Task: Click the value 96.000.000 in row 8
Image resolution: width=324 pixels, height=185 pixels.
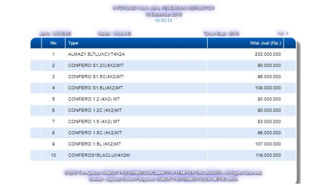Action: 269,133
